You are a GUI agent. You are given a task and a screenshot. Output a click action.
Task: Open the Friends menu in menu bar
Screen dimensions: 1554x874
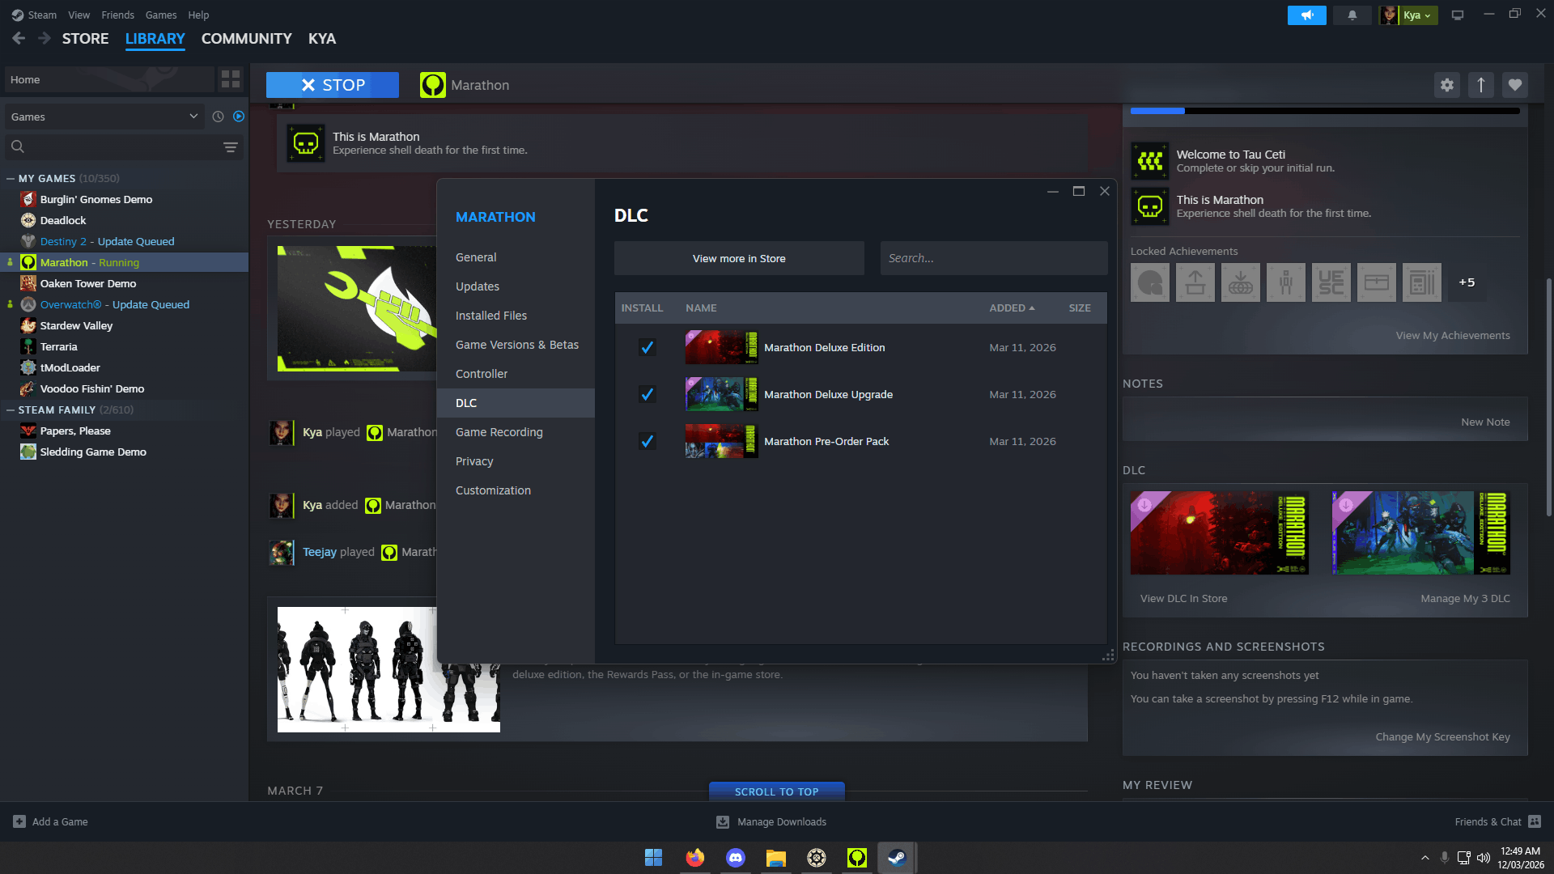coord(117,15)
